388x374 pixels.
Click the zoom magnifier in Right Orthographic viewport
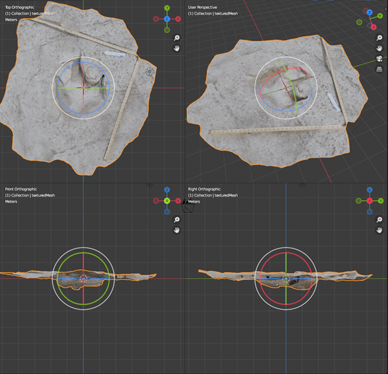pos(380,220)
